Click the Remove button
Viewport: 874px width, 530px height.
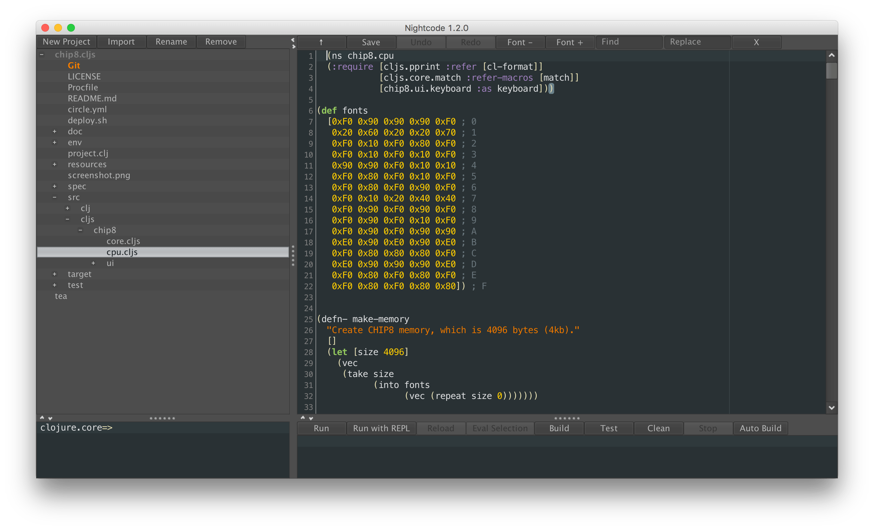click(221, 42)
